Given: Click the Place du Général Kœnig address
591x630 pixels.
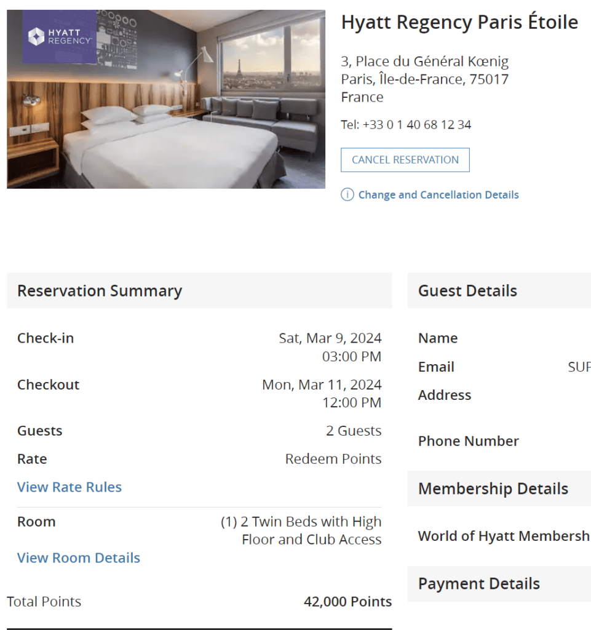Looking at the screenshot, I should (425, 62).
